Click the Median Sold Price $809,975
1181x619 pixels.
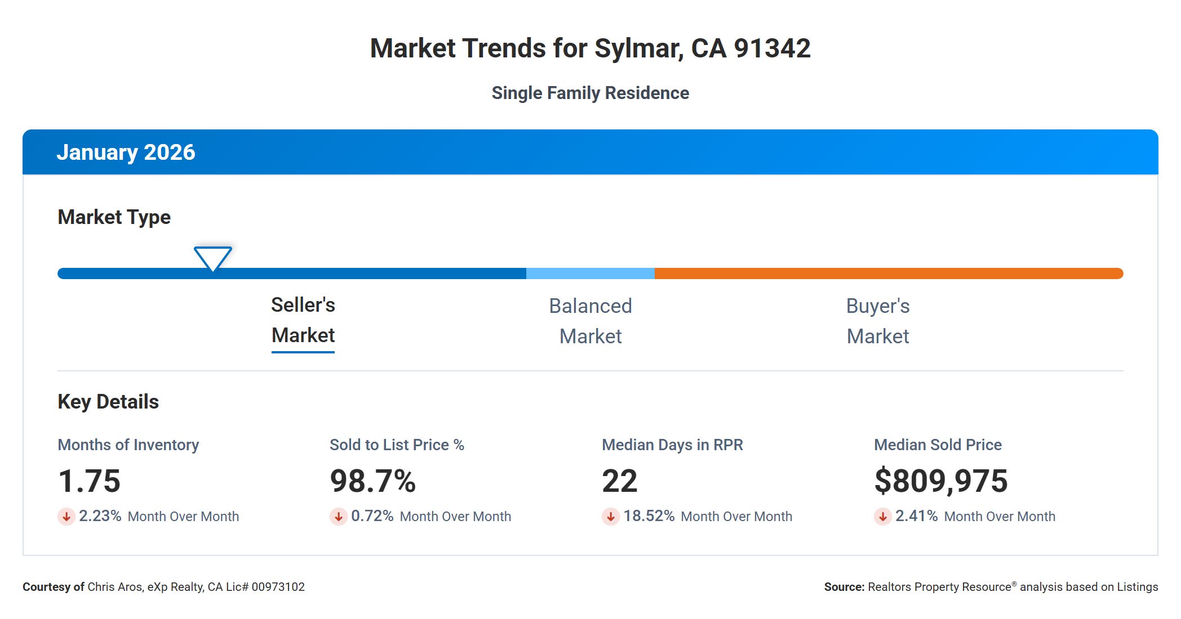941,481
